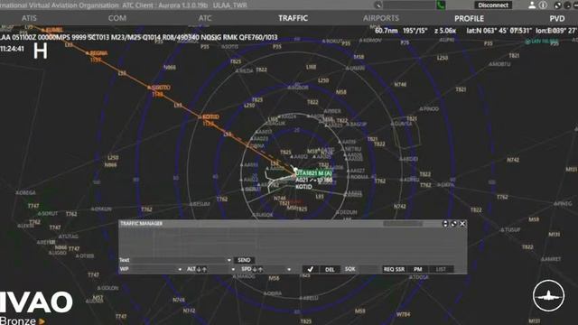Click the ALT up arrow icon
The width and height of the screenshot is (578, 325).
[x=205, y=269]
